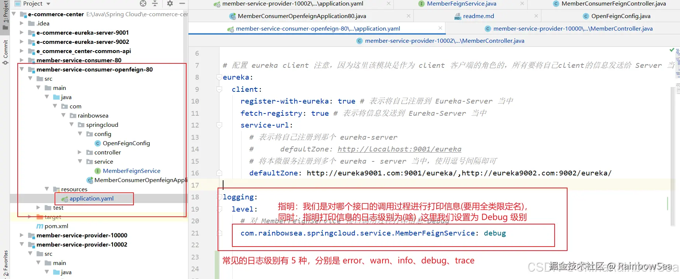Image resolution: width=680 pixels, height=279 pixels.
Task: Expand e_commerce_center-common-api module
Action: (x=22, y=51)
